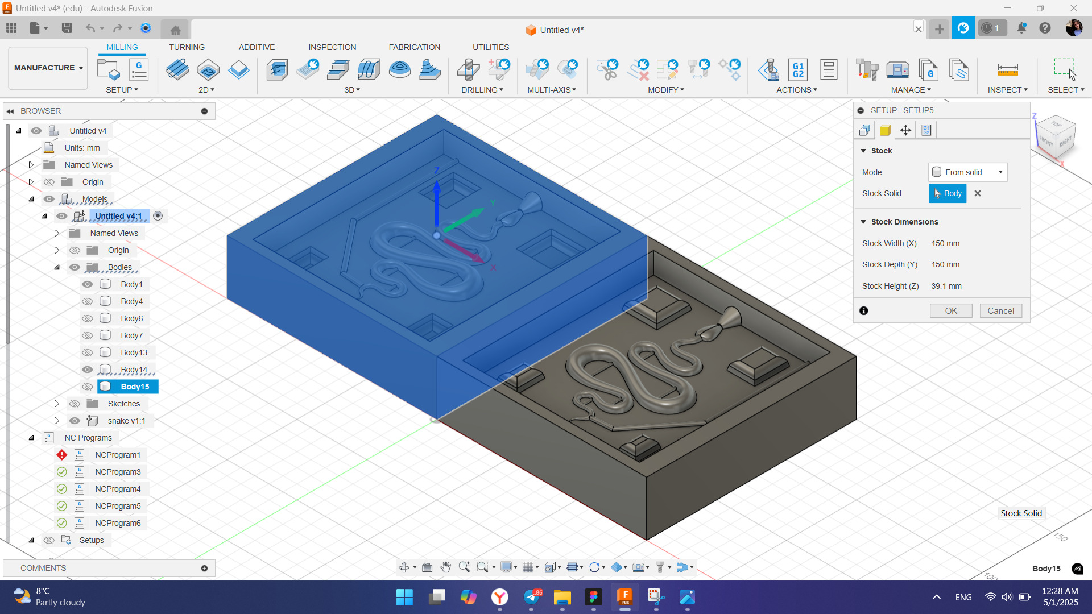Select NCProgram1 in the browser

118,455
